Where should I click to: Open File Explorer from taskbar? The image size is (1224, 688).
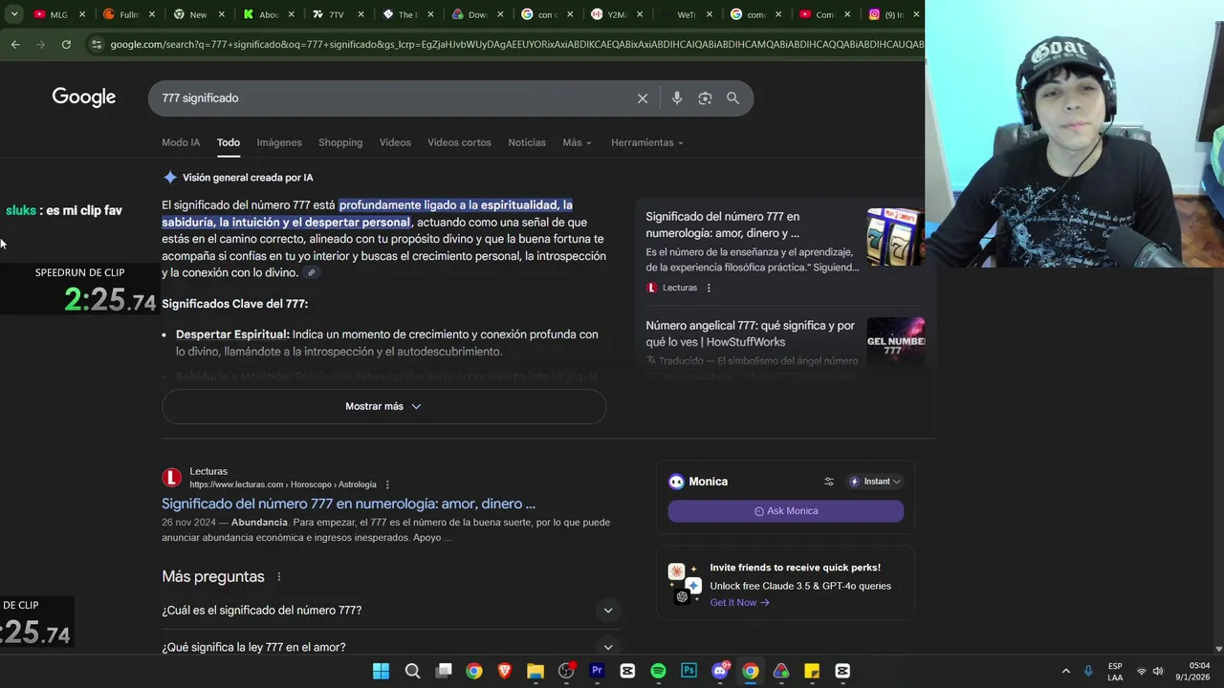535,671
